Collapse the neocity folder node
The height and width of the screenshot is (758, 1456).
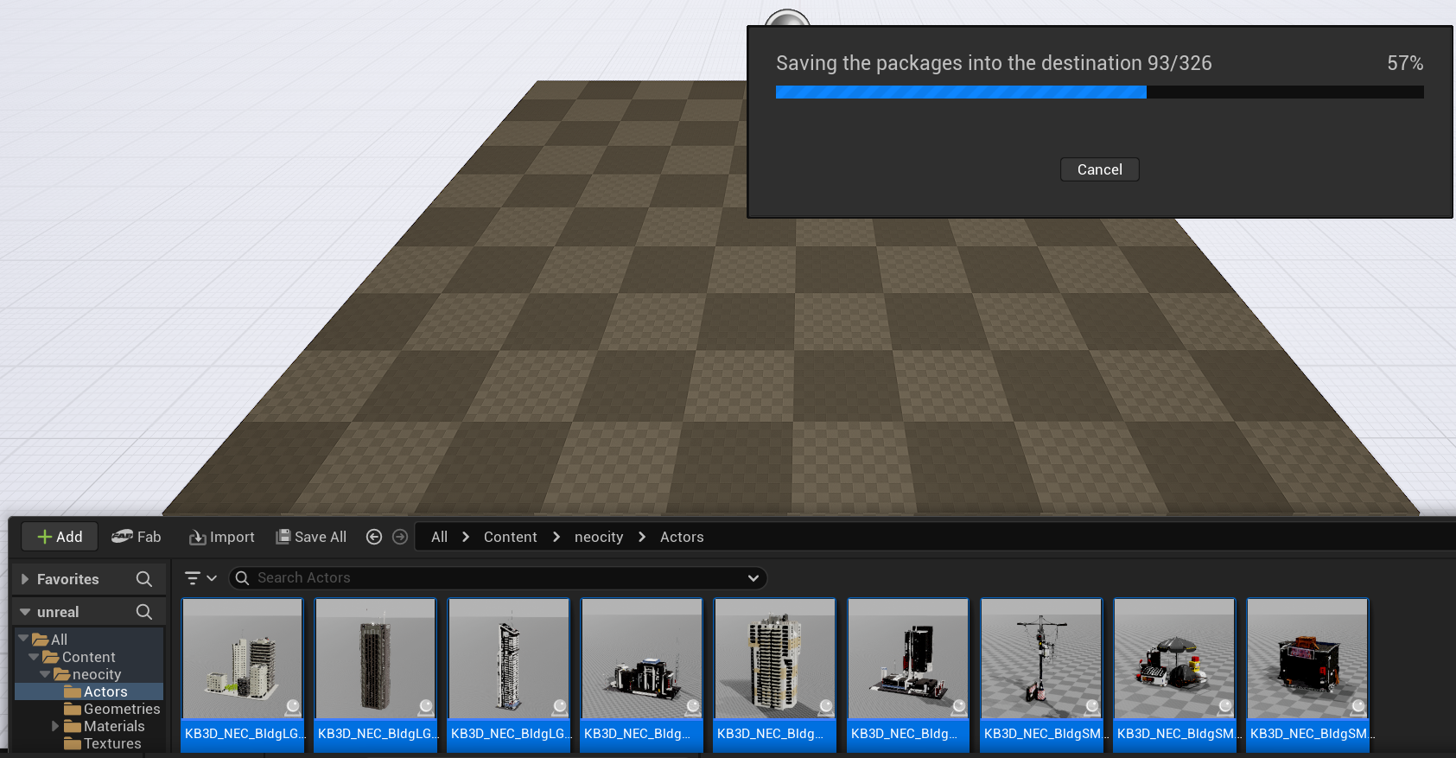pos(45,674)
